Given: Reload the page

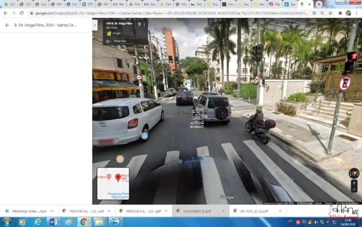Looking at the screenshot, I should click(x=21, y=13).
